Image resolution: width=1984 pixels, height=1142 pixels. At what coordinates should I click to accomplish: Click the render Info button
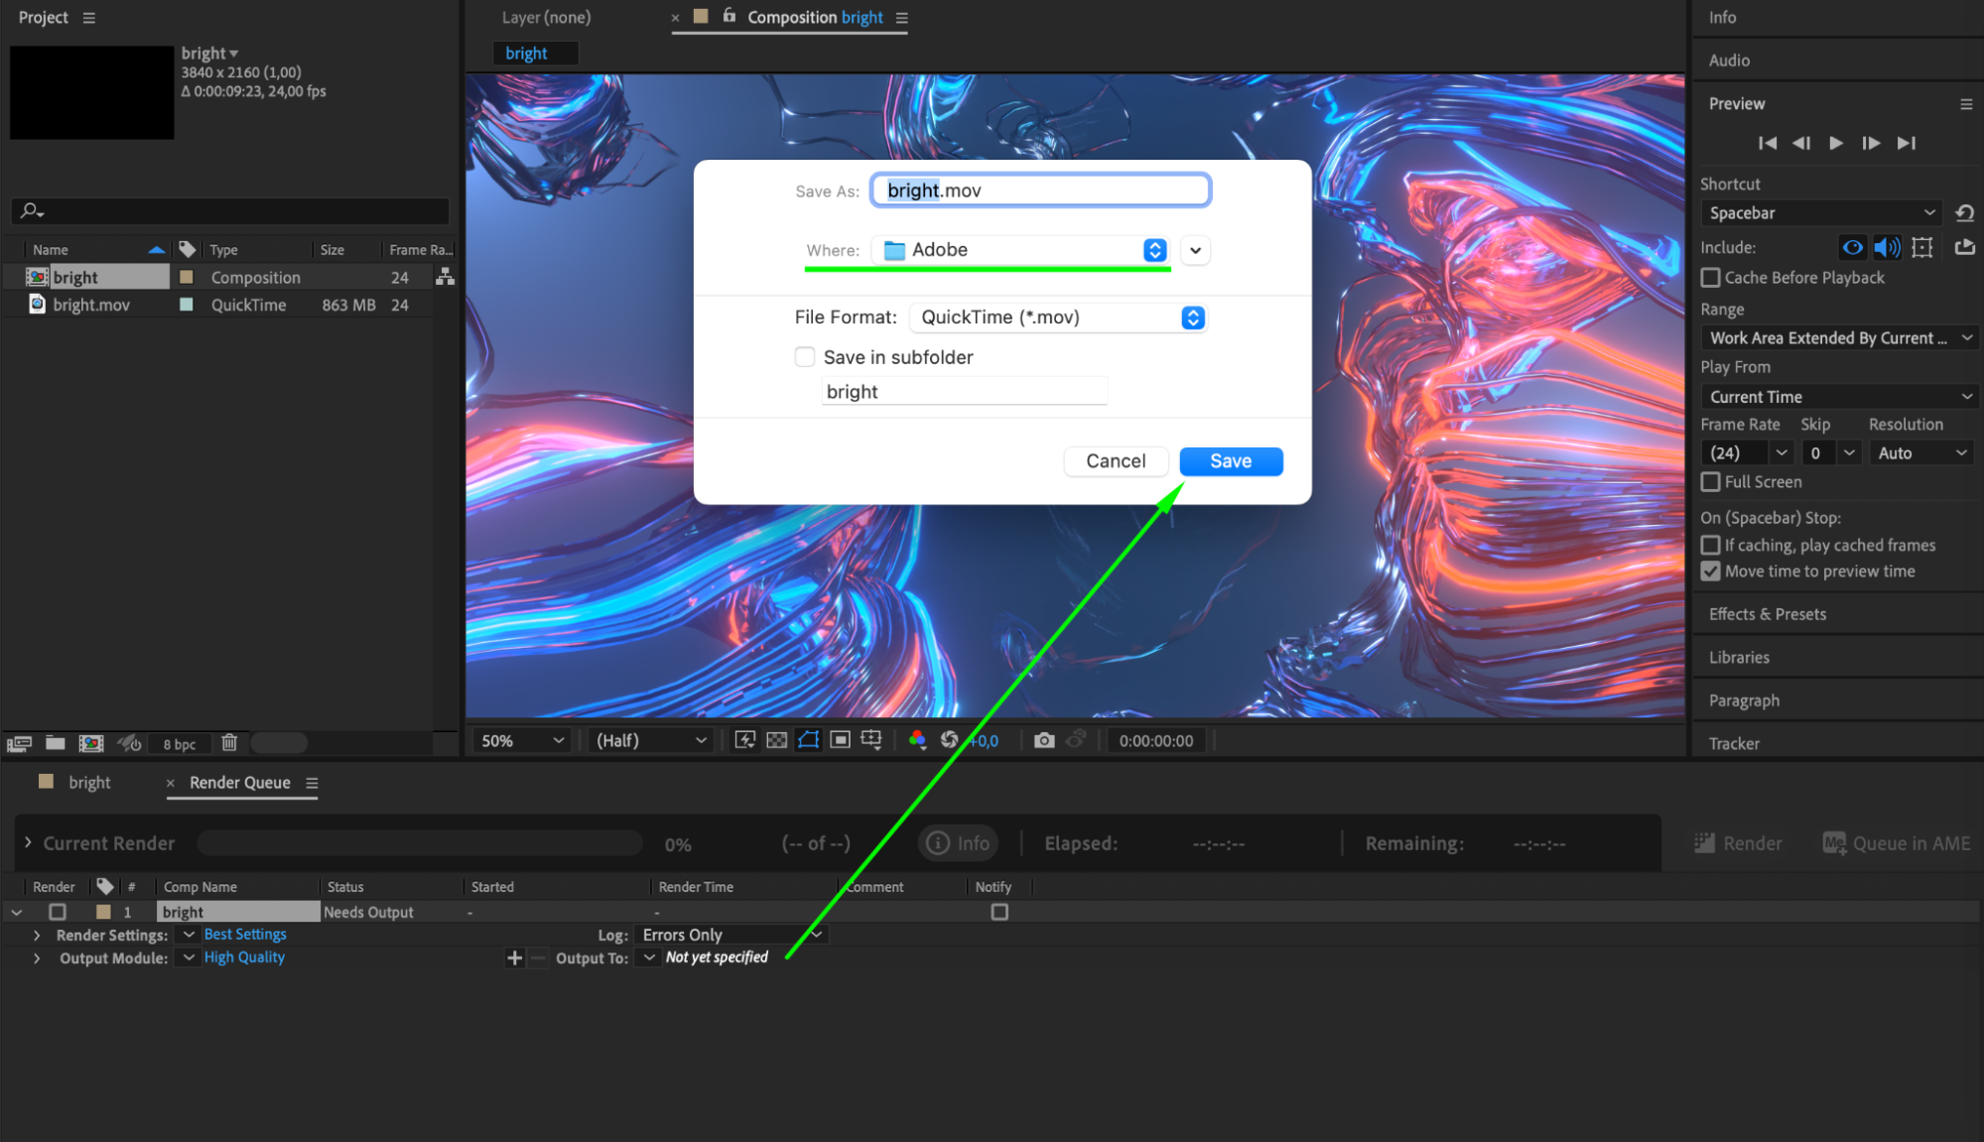tap(958, 843)
